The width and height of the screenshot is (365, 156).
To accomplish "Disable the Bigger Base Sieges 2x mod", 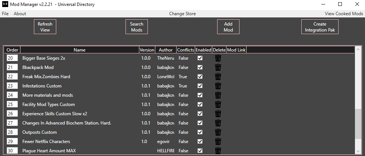I will (x=200, y=58).
